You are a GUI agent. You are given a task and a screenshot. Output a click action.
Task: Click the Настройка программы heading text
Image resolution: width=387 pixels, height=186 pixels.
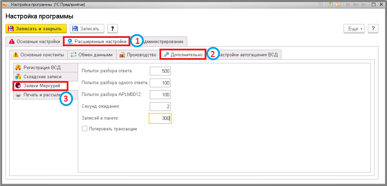pos(40,17)
